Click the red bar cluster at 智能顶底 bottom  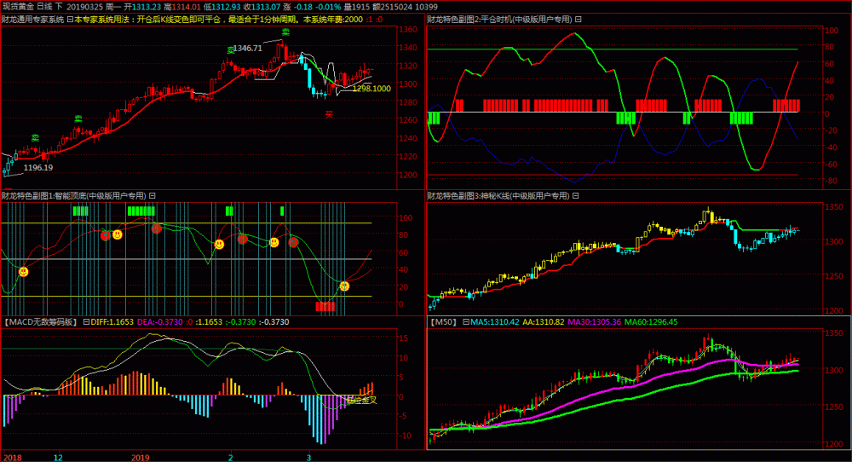[325, 307]
